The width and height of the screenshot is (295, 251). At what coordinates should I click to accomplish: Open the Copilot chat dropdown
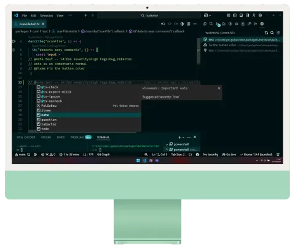(x=207, y=15)
